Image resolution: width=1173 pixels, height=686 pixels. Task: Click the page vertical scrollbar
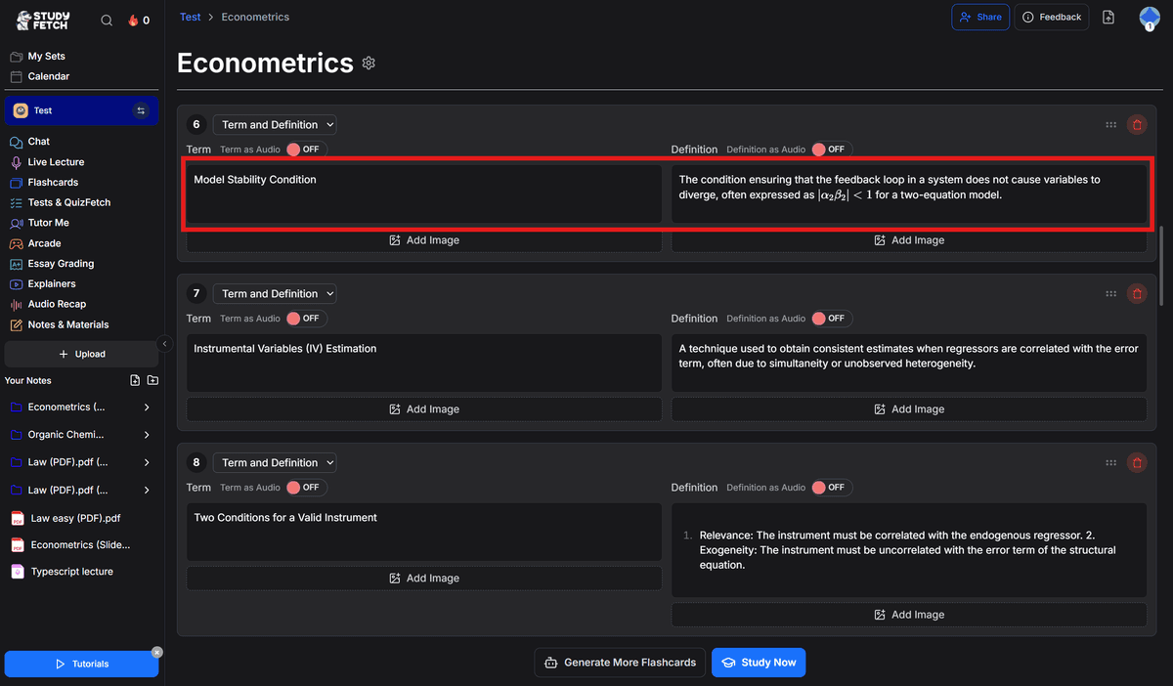(1162, 264)
